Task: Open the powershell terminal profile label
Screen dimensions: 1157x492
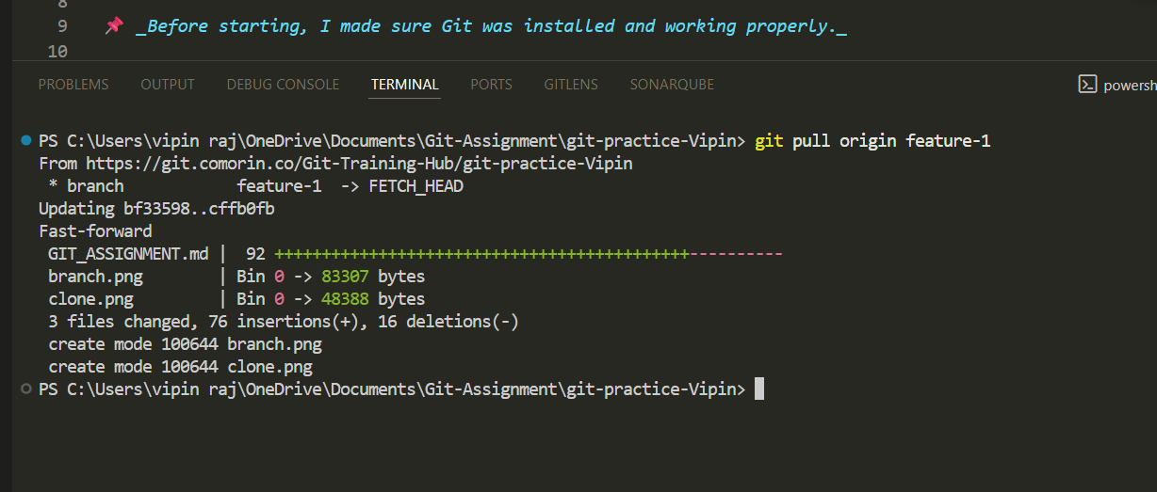Action: coord(1130,85)
